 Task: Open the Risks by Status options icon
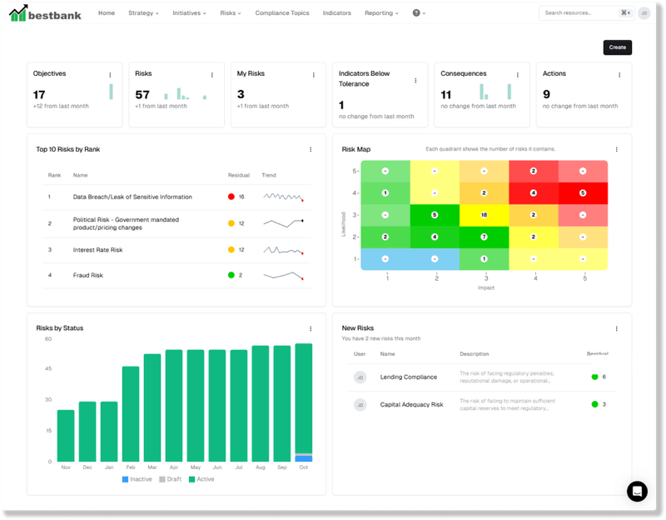[309, 327]
